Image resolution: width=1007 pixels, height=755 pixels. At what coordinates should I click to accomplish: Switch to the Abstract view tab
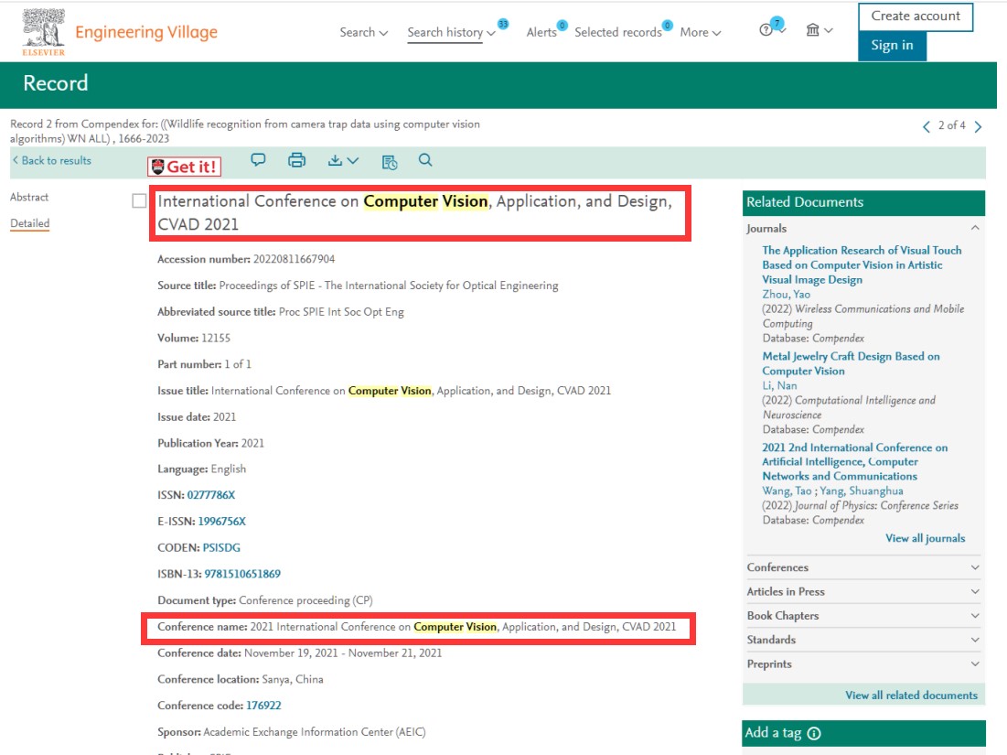pyautogui.click(x=29, y=198)
